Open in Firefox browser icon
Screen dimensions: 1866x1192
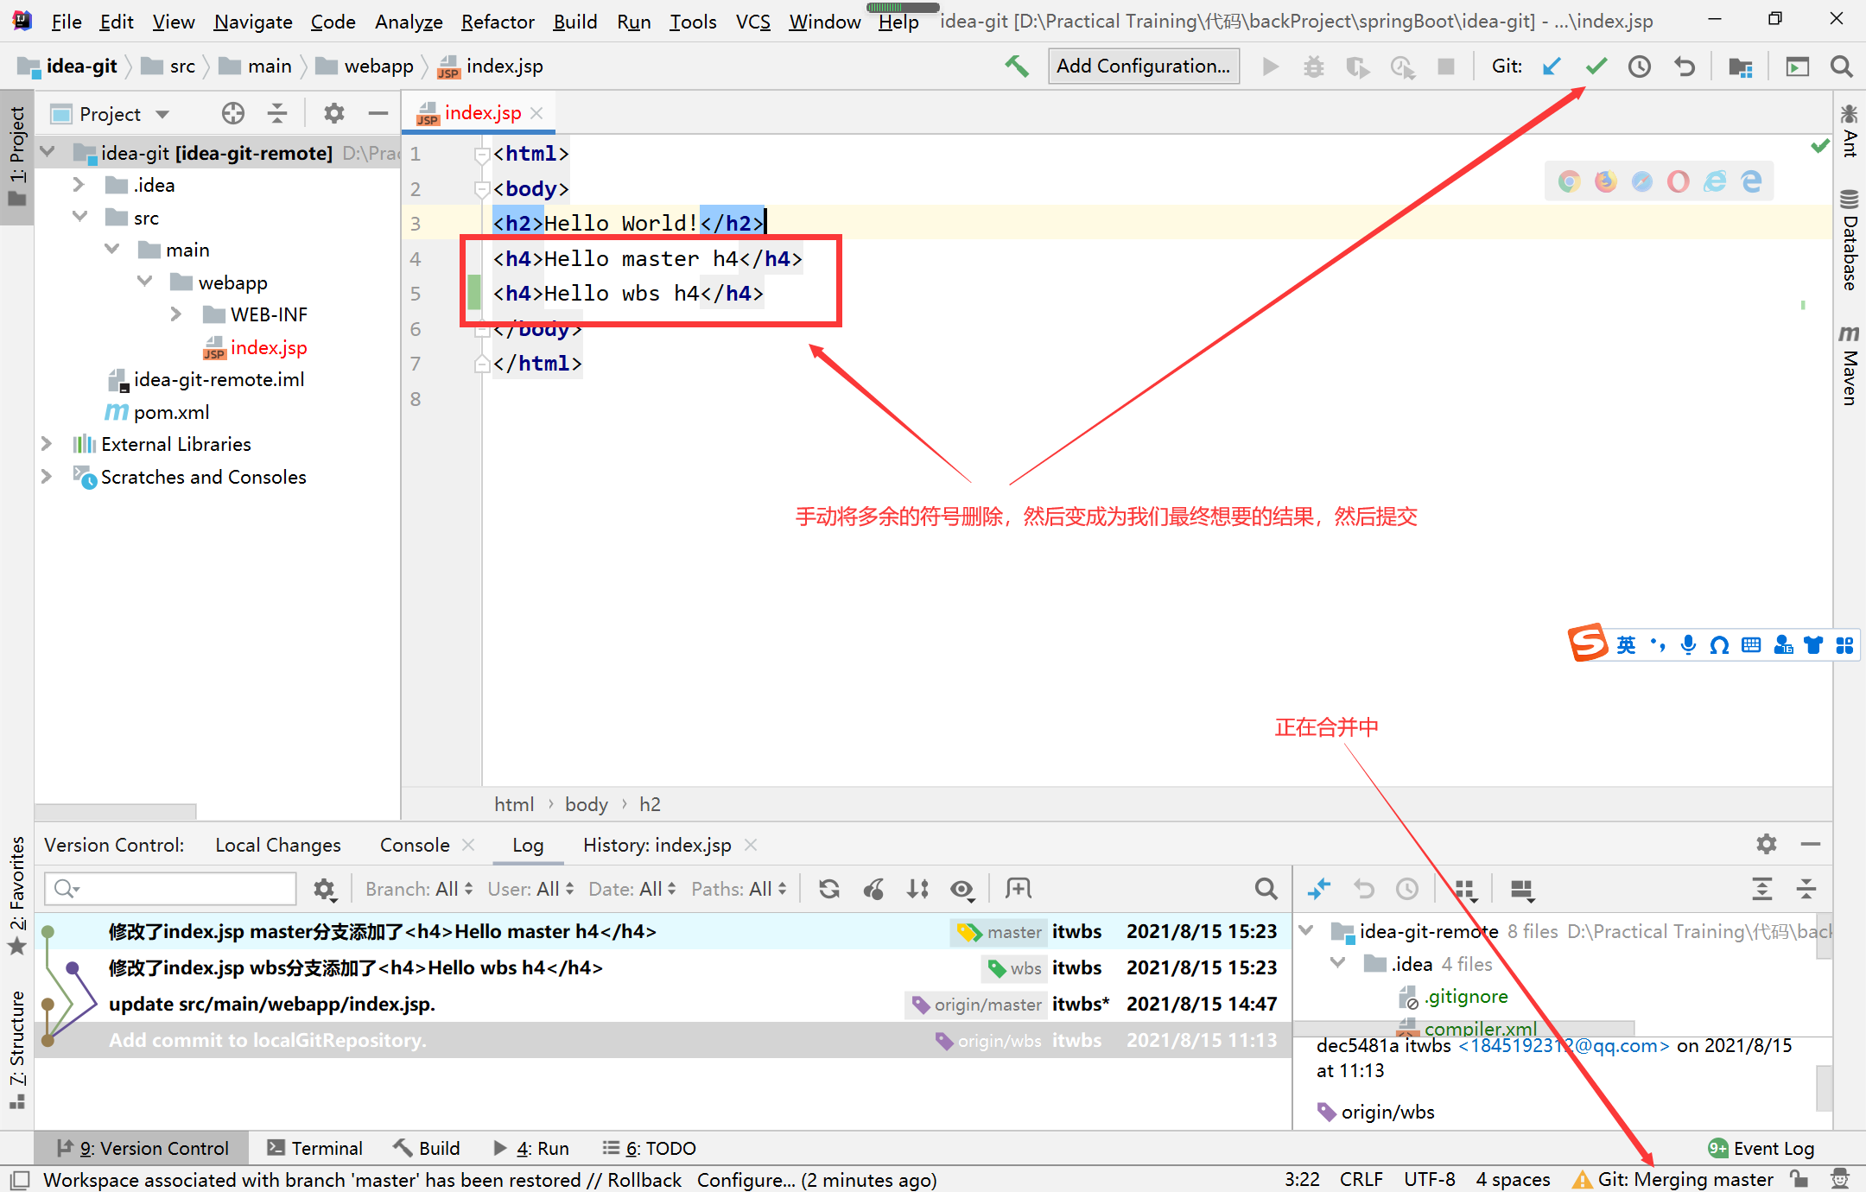pyautogui.click(x=1605, y=181)
